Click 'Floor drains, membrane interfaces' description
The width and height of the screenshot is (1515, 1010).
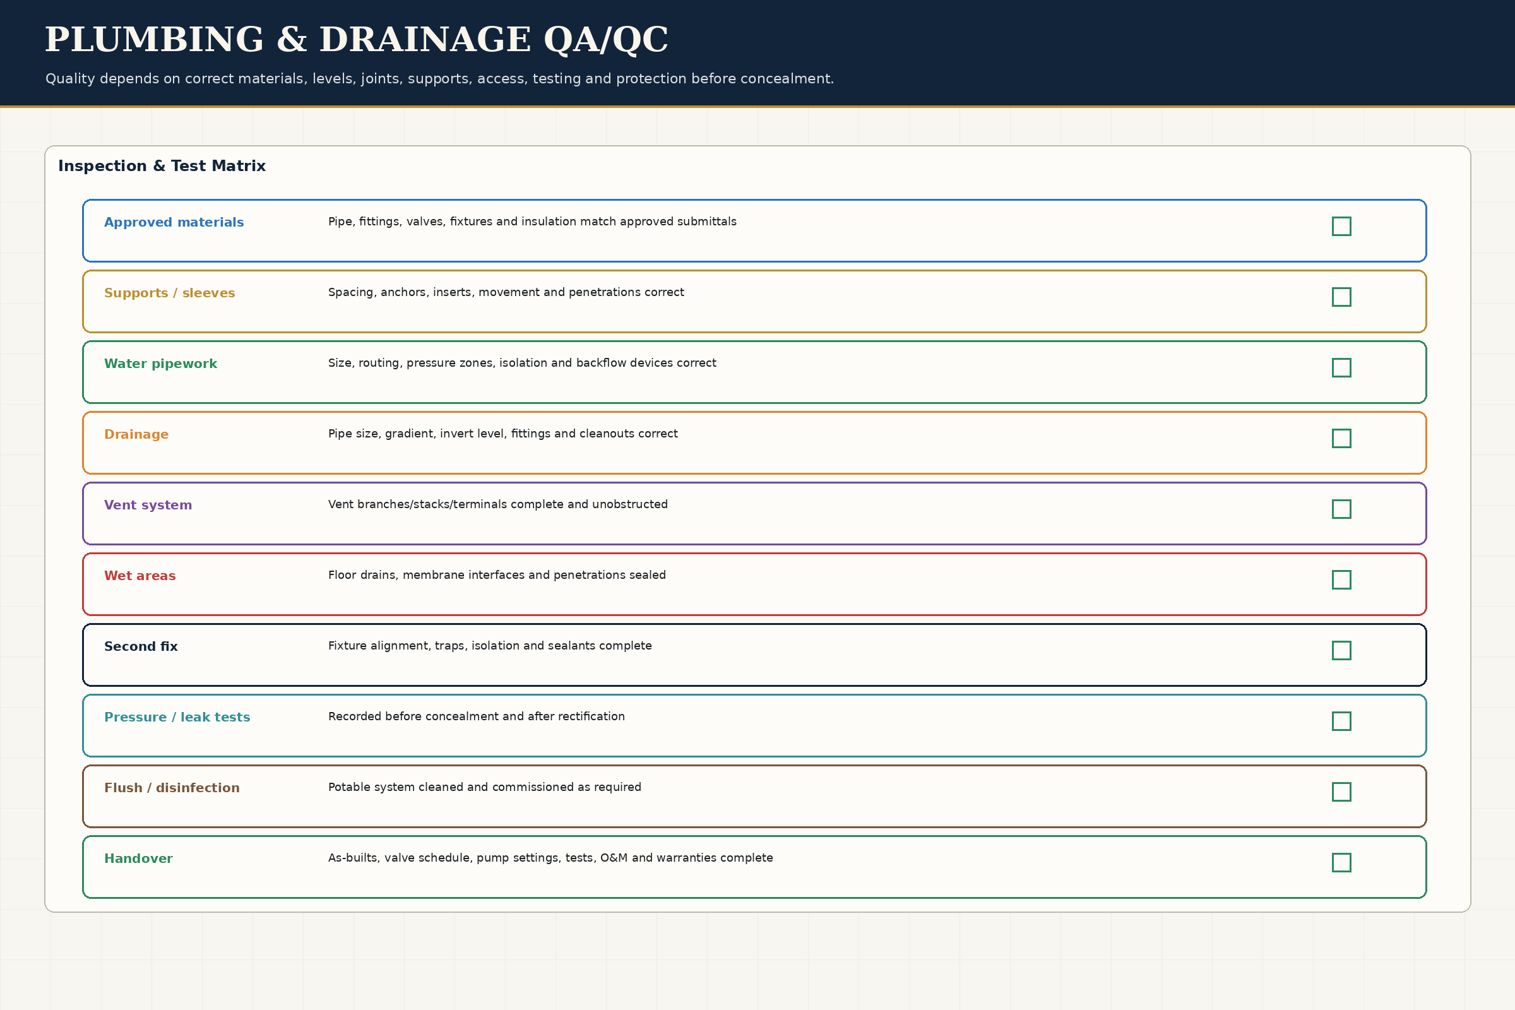click(x=497, y=575)
